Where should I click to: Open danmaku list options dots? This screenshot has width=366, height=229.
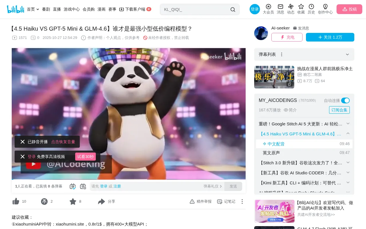coord(282,54)
